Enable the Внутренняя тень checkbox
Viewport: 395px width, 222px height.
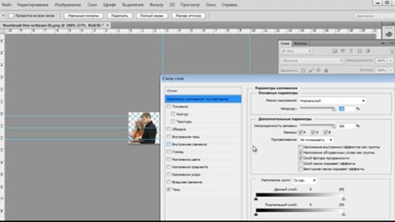tap(168, 137)
